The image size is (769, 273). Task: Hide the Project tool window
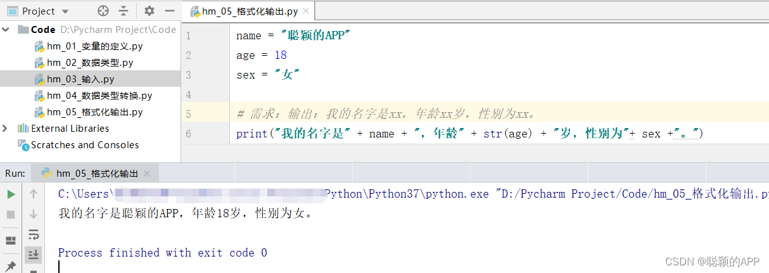169,11
